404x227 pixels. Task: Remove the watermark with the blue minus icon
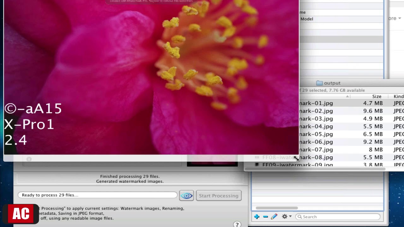[265, 217]
